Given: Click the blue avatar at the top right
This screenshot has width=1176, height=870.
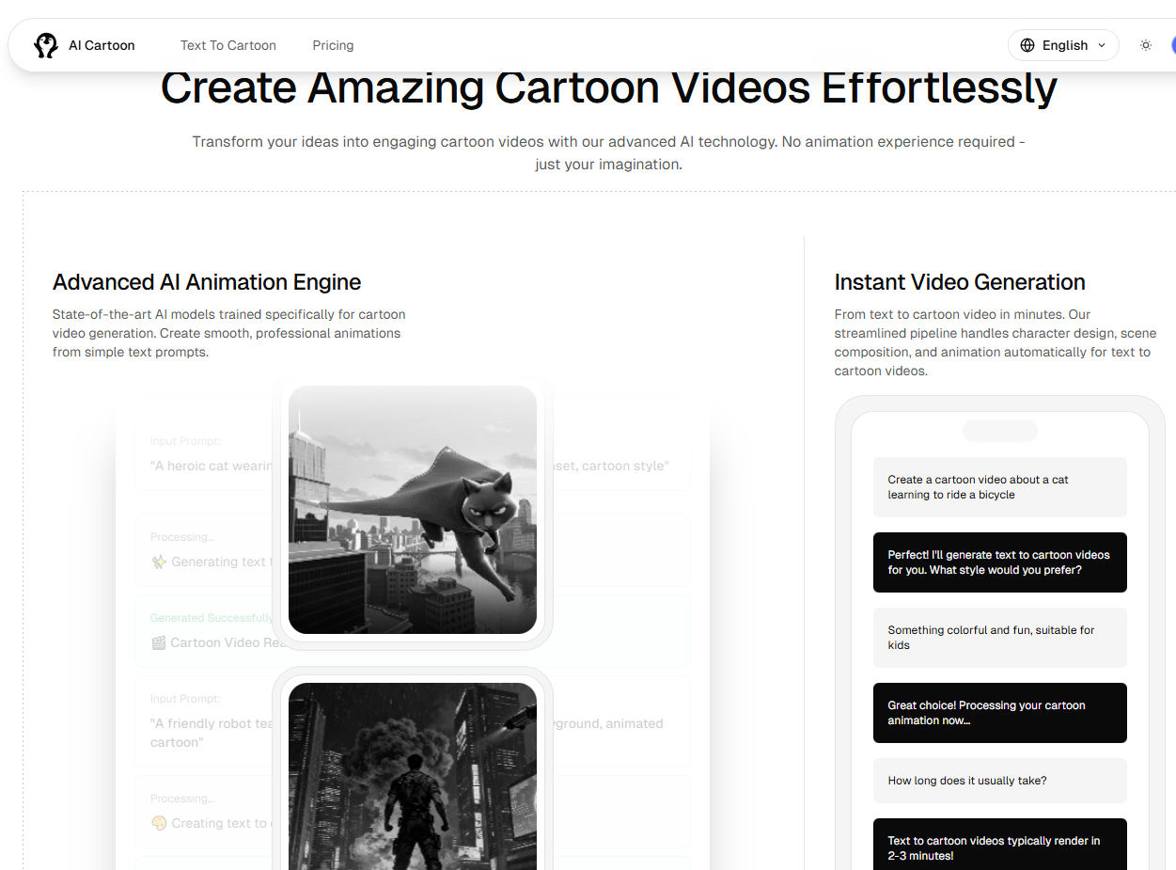Looking at the screenshot, I should tap(1173, 44).
